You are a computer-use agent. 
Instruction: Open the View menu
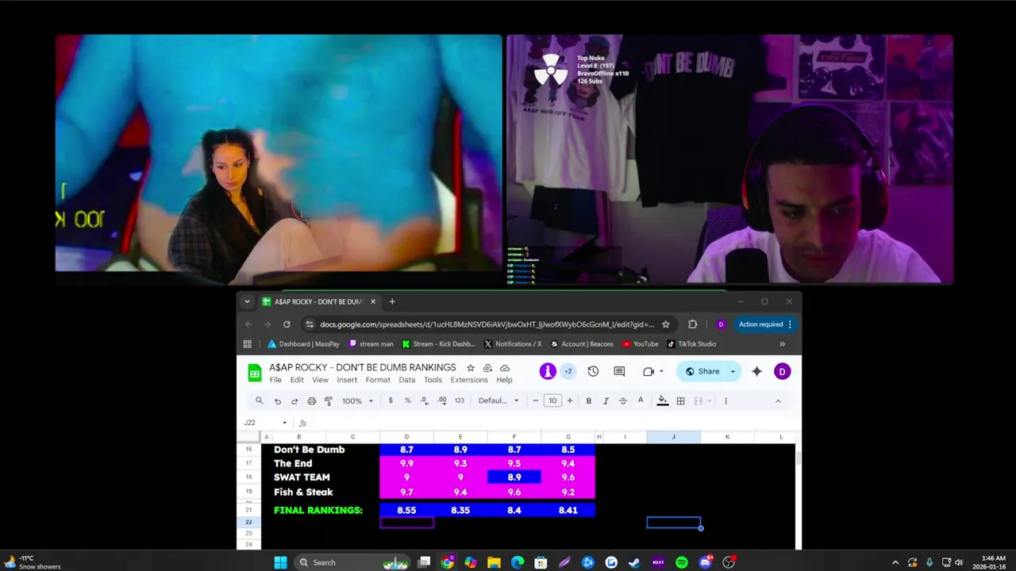pyautogui.click(x=320, y=380)
